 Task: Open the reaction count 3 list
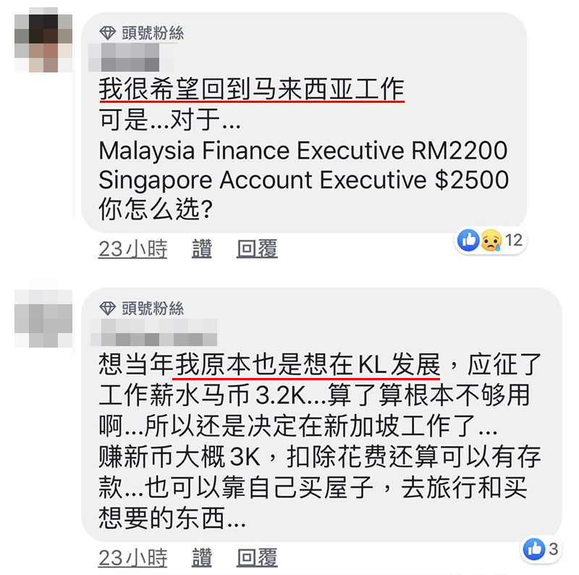coord(553,549)
